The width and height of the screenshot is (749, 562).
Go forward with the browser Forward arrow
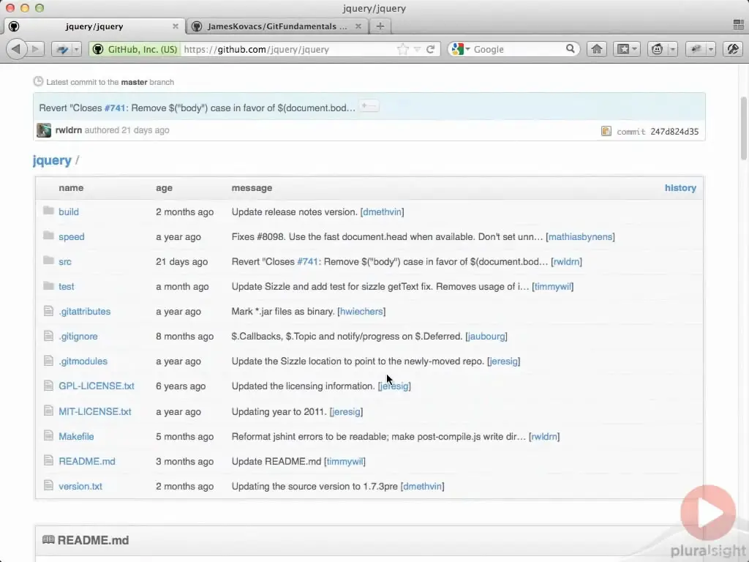[x=35, y=49]
